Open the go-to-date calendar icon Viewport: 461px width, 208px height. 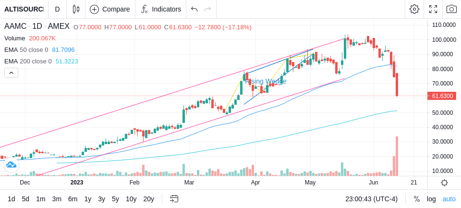point(174,199)
